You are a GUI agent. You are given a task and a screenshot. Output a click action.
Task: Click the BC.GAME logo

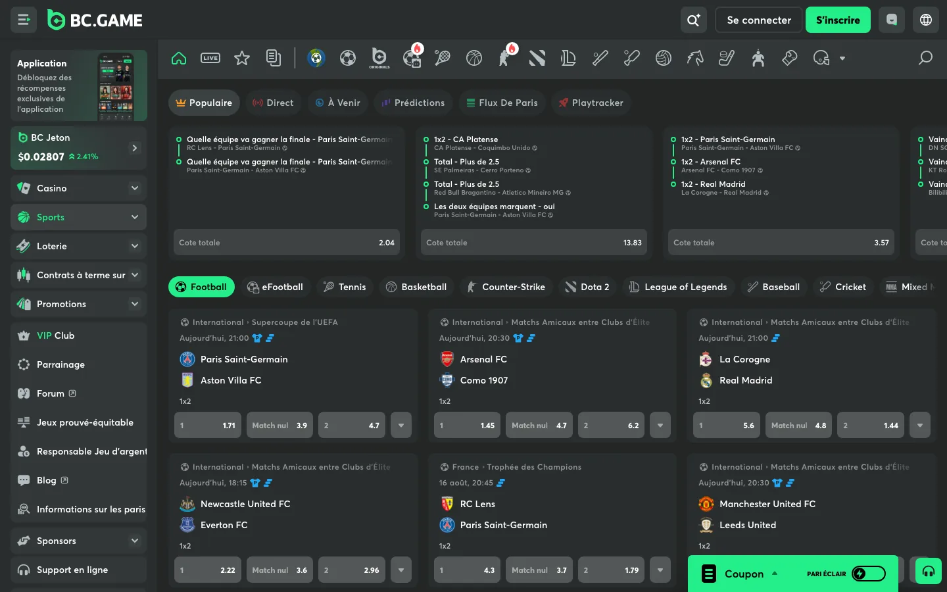click(95, 20)
